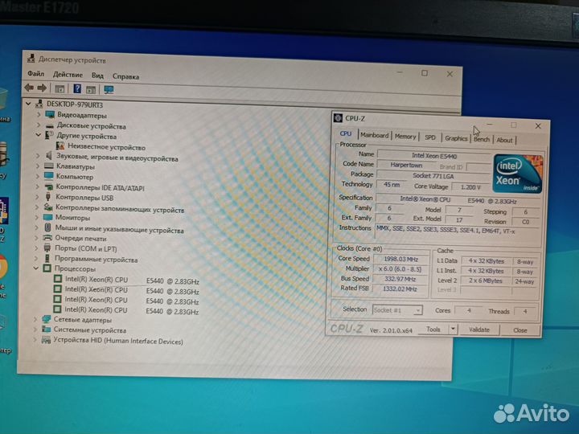Open the Вид menu
This screenshot has width=579, height=434.
click(97, 76)
